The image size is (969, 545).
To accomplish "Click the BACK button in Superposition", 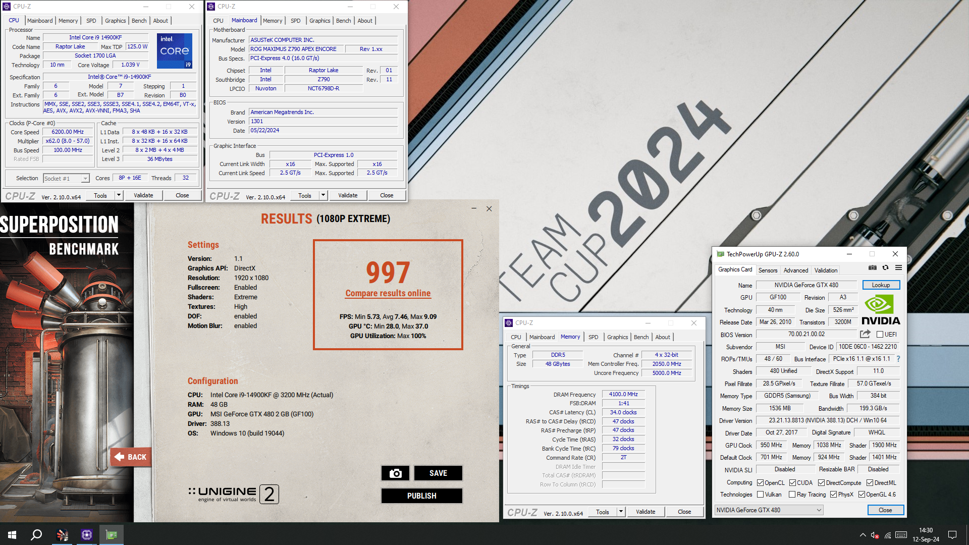I will coord(131,457).
